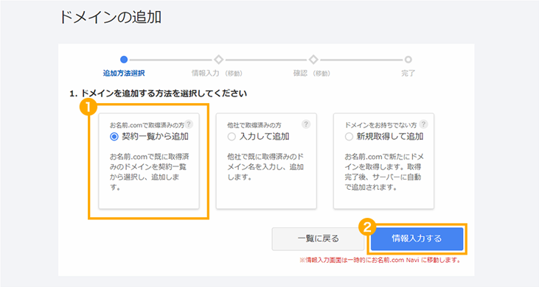Click the 追加方法選択 step label

pyautogui.click(x=124, y=73)
